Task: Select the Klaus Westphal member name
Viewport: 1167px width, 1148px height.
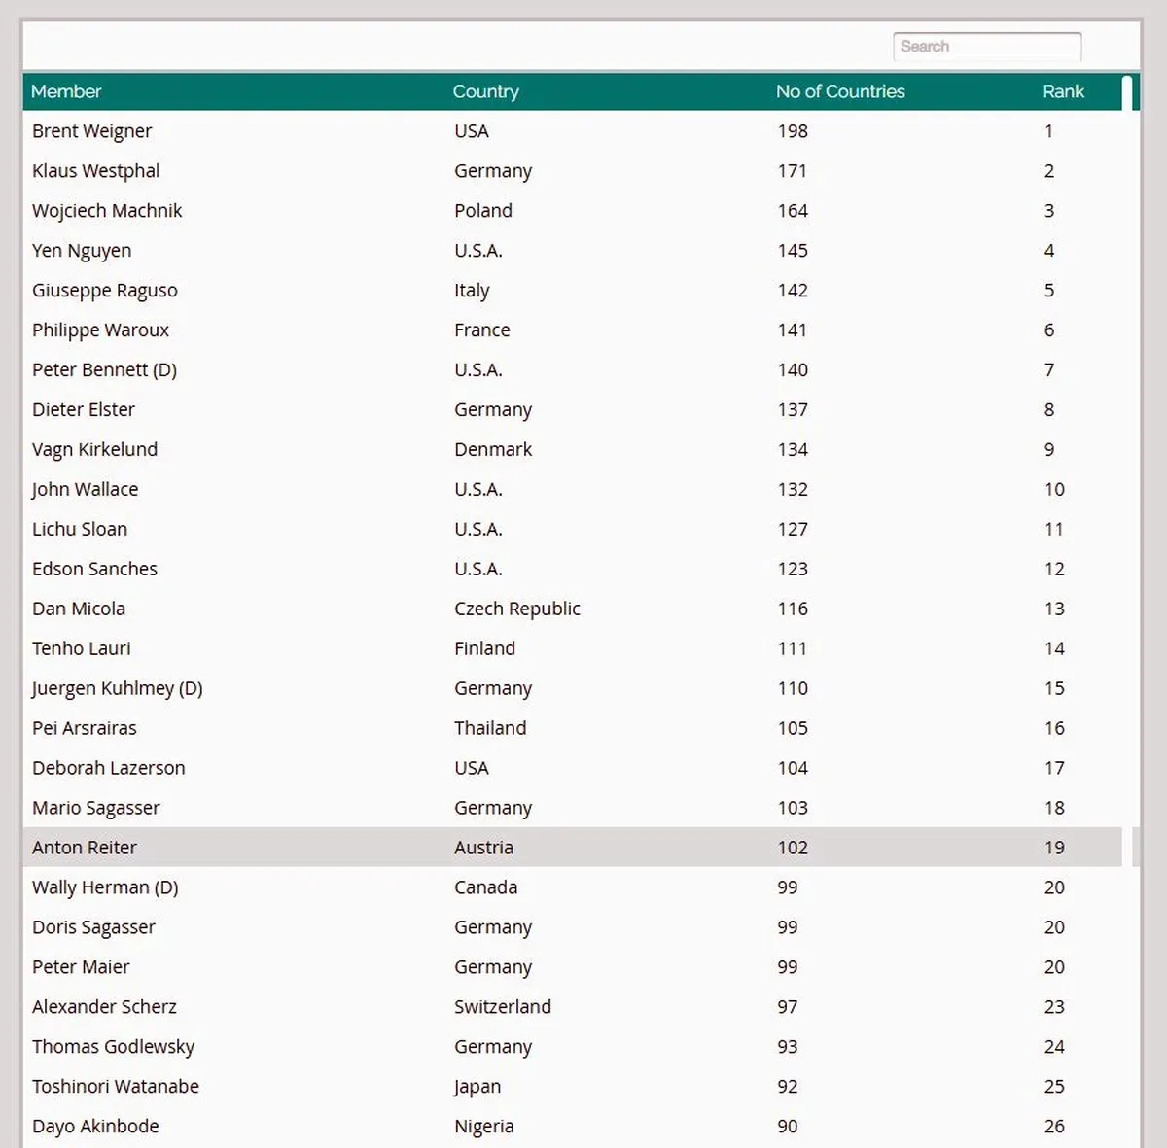Action: click(x=95, y=171)
